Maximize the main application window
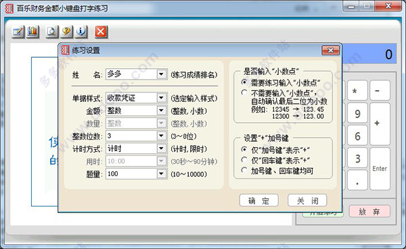The width and height of the screenshot is (406, 249). [367, 5]
